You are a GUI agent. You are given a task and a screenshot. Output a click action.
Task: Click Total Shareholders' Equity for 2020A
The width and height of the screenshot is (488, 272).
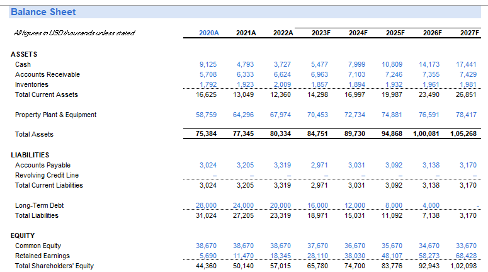206,266
